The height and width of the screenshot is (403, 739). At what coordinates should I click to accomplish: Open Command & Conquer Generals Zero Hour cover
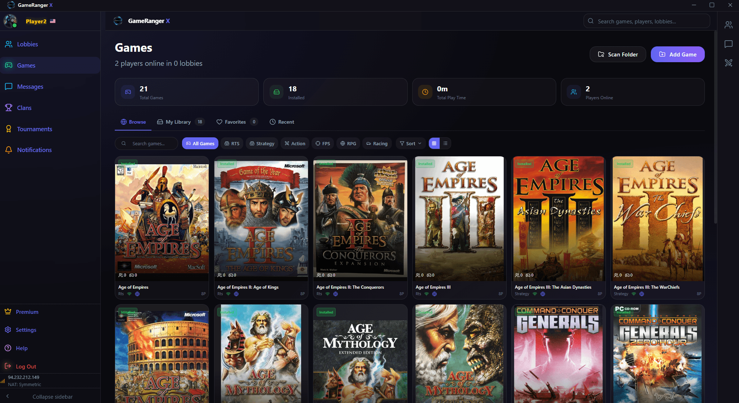658,354
